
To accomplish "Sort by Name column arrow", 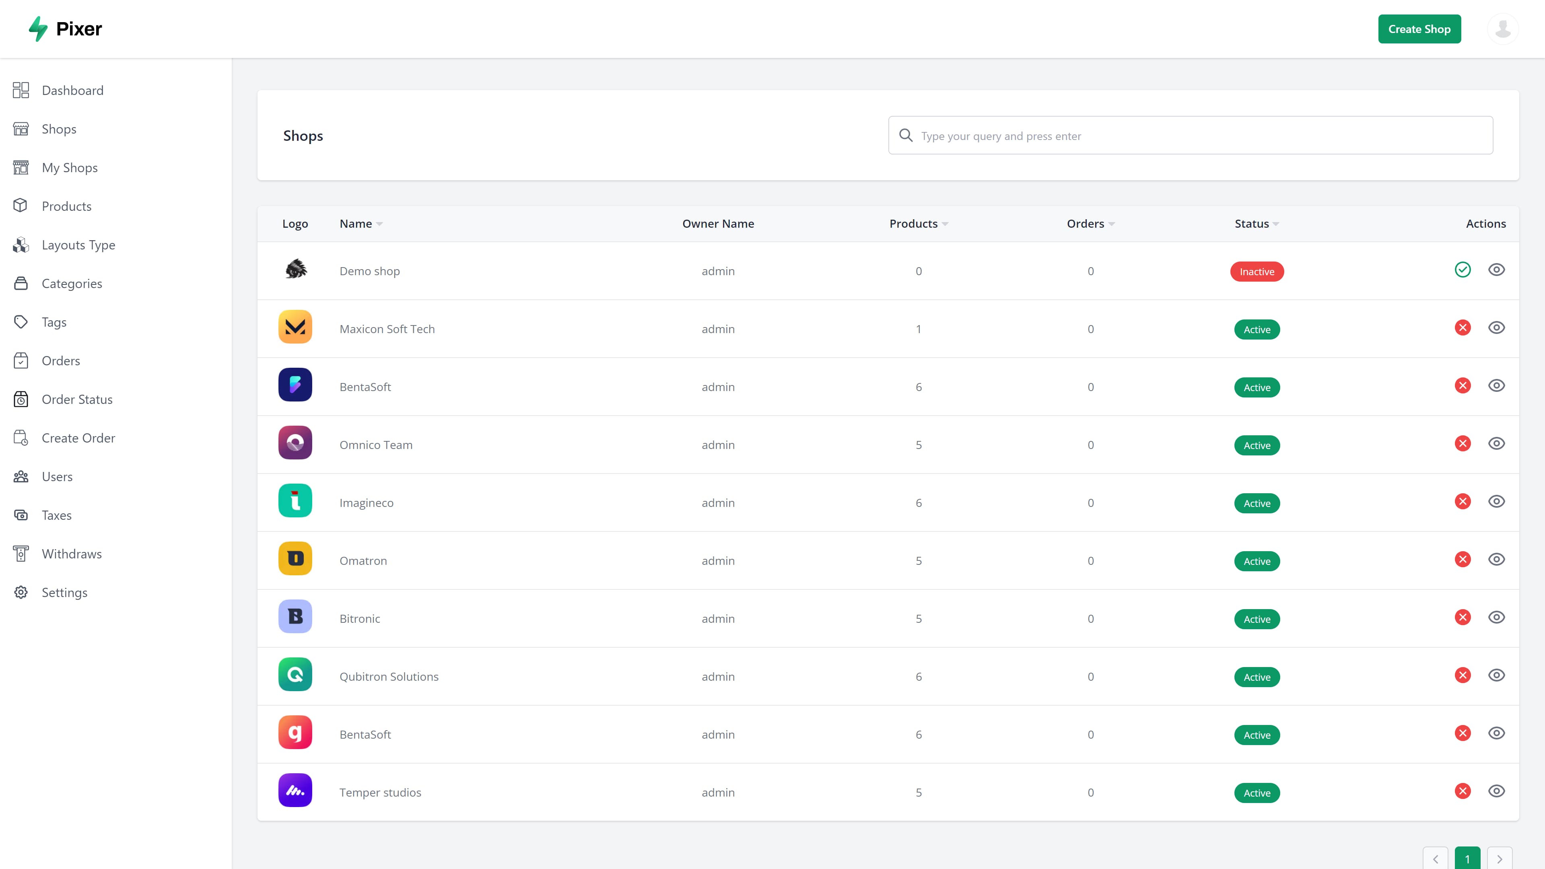I will coord(379,224).
